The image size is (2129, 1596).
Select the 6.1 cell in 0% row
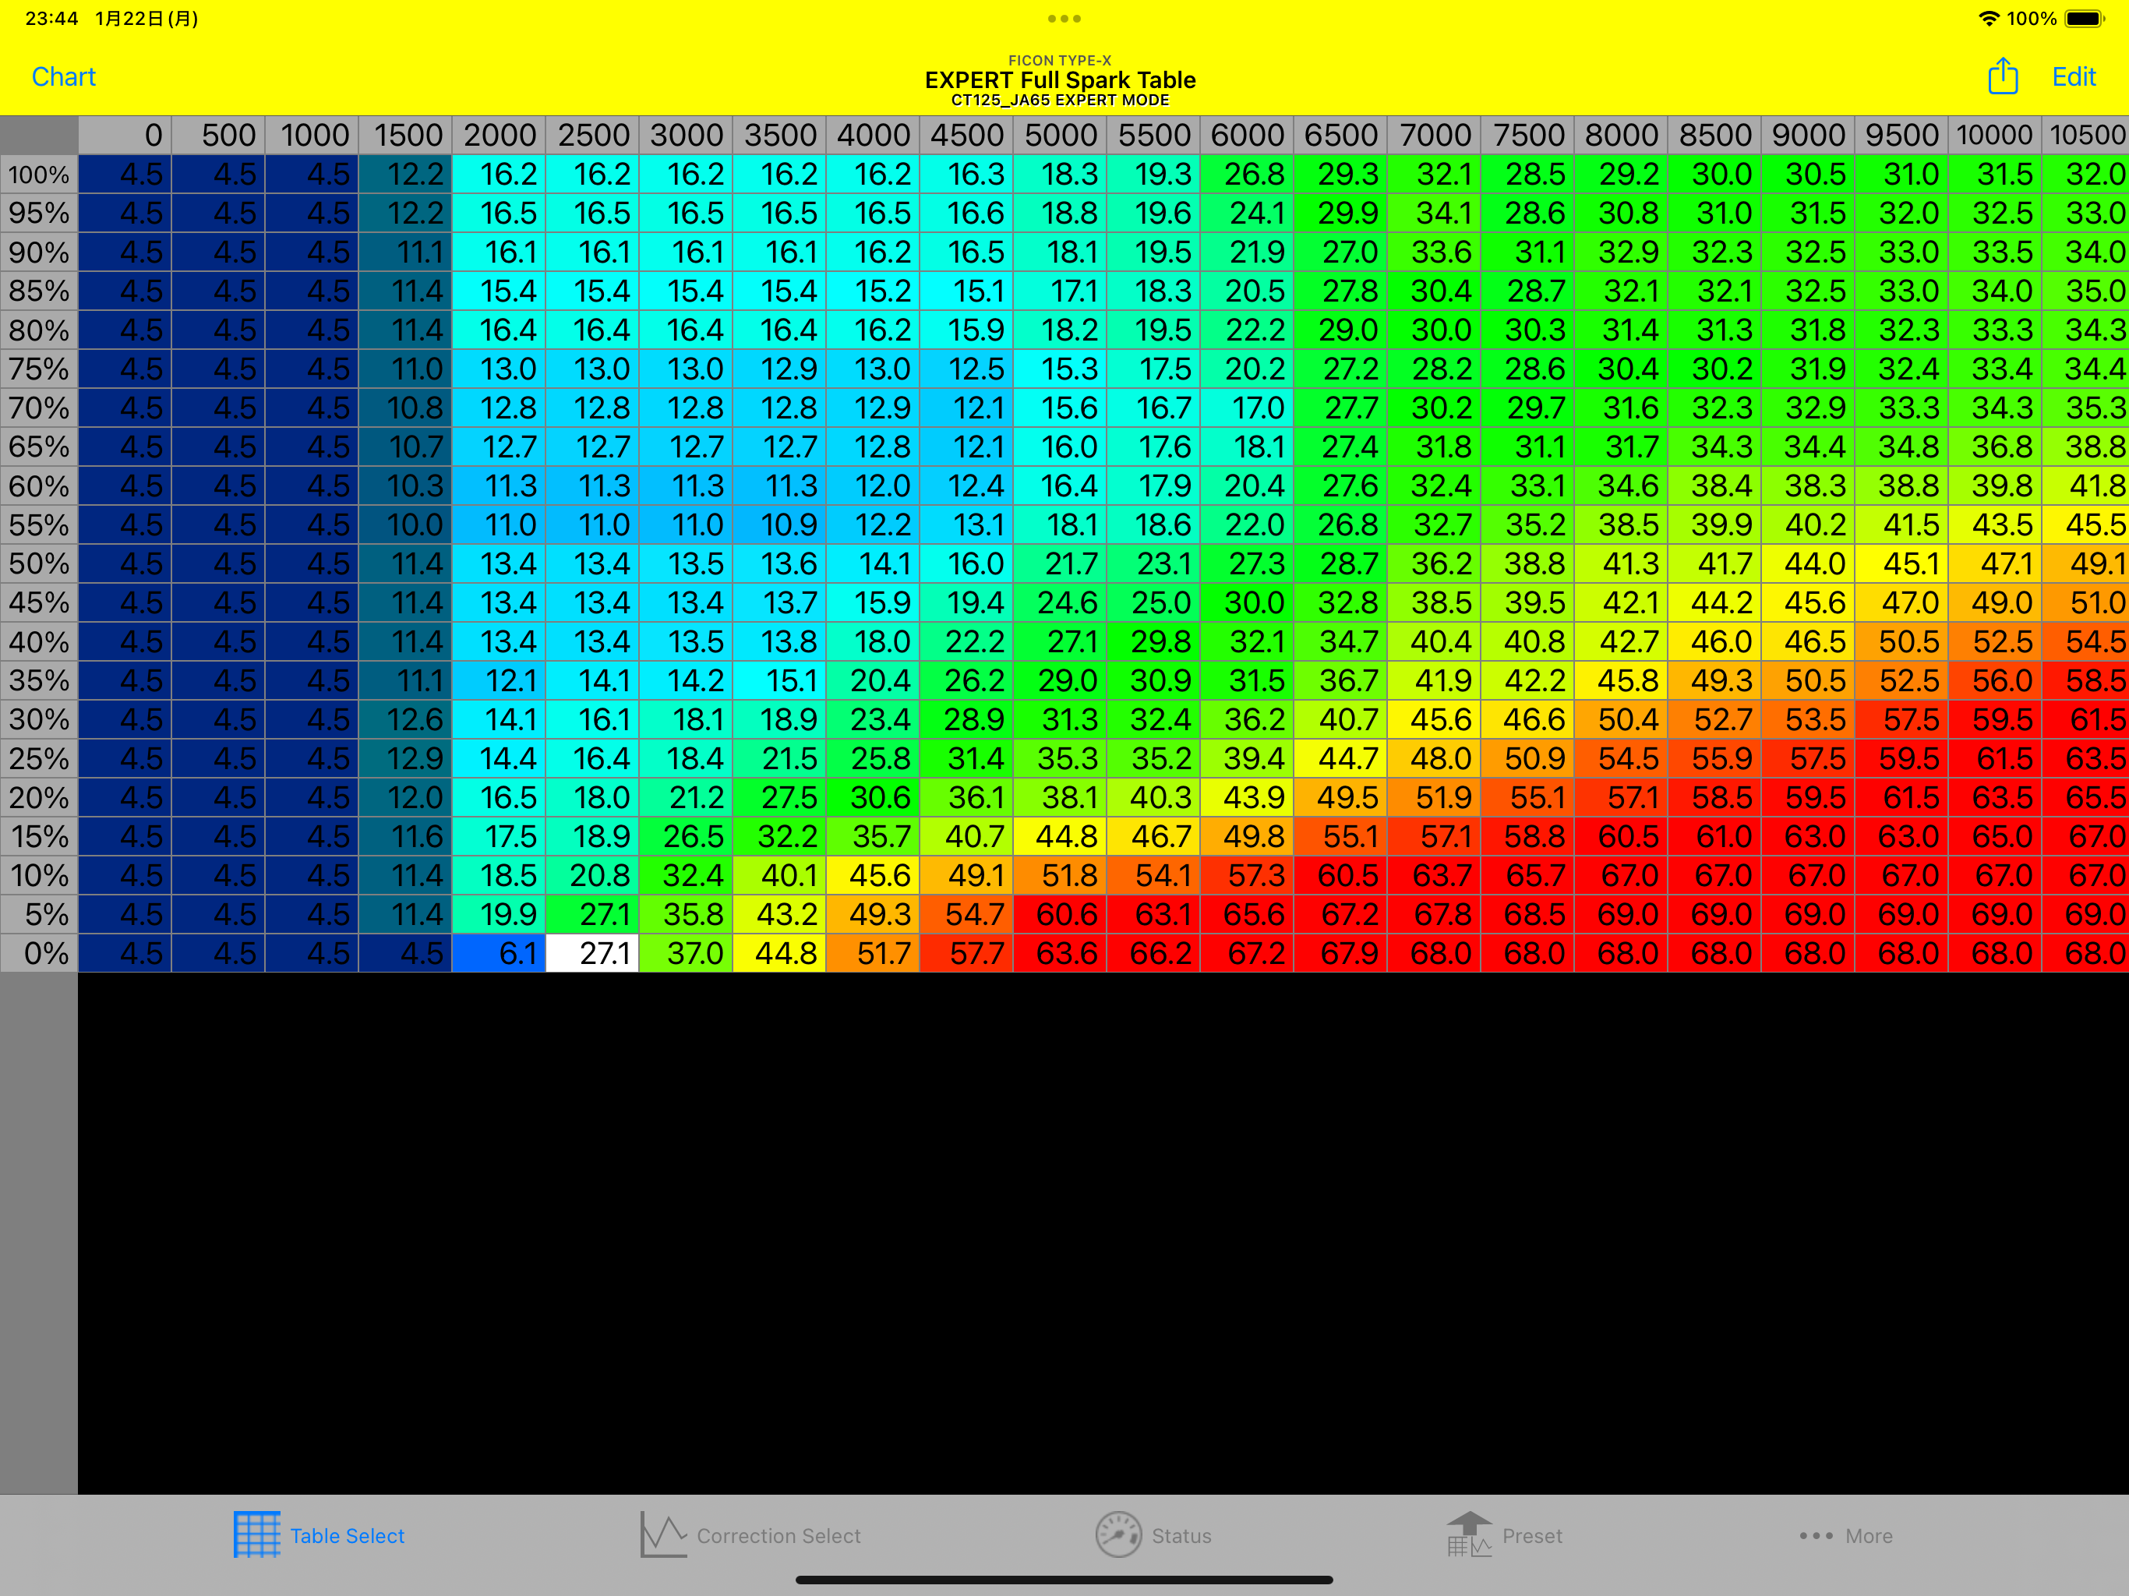point(500,953)
